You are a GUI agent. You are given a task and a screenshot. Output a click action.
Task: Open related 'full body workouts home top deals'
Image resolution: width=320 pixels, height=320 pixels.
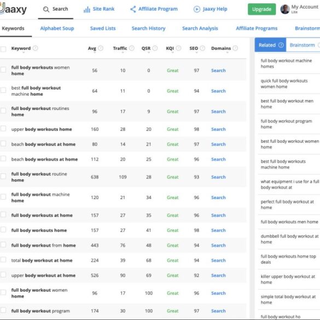point(288,259)
